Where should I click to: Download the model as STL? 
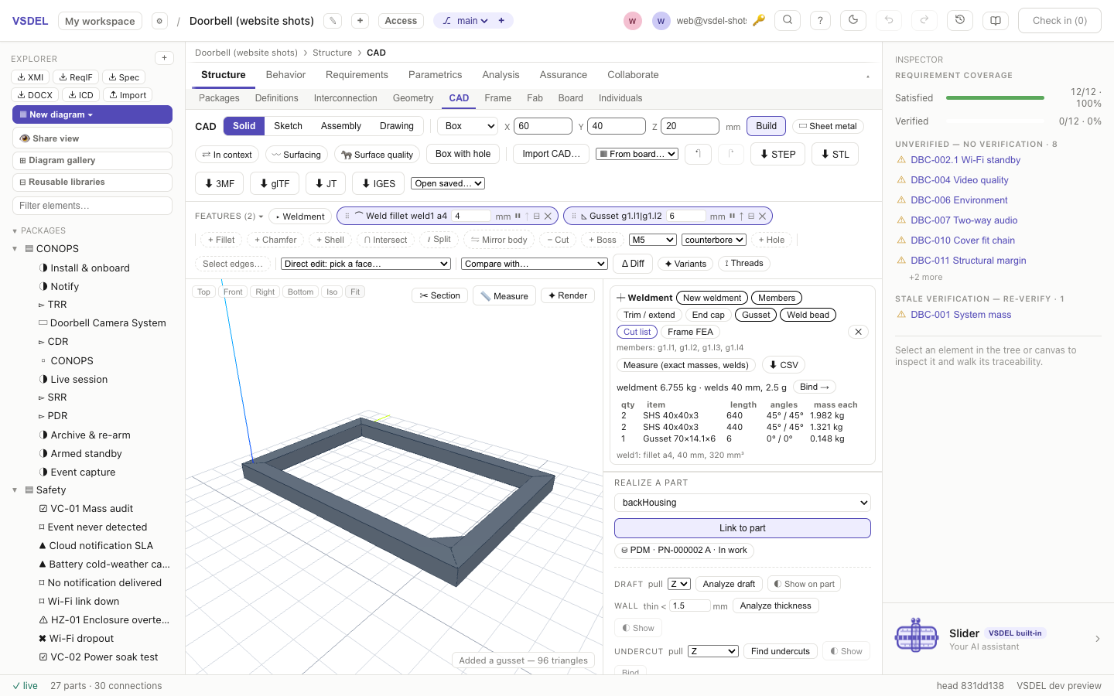[x=835, y=154]
